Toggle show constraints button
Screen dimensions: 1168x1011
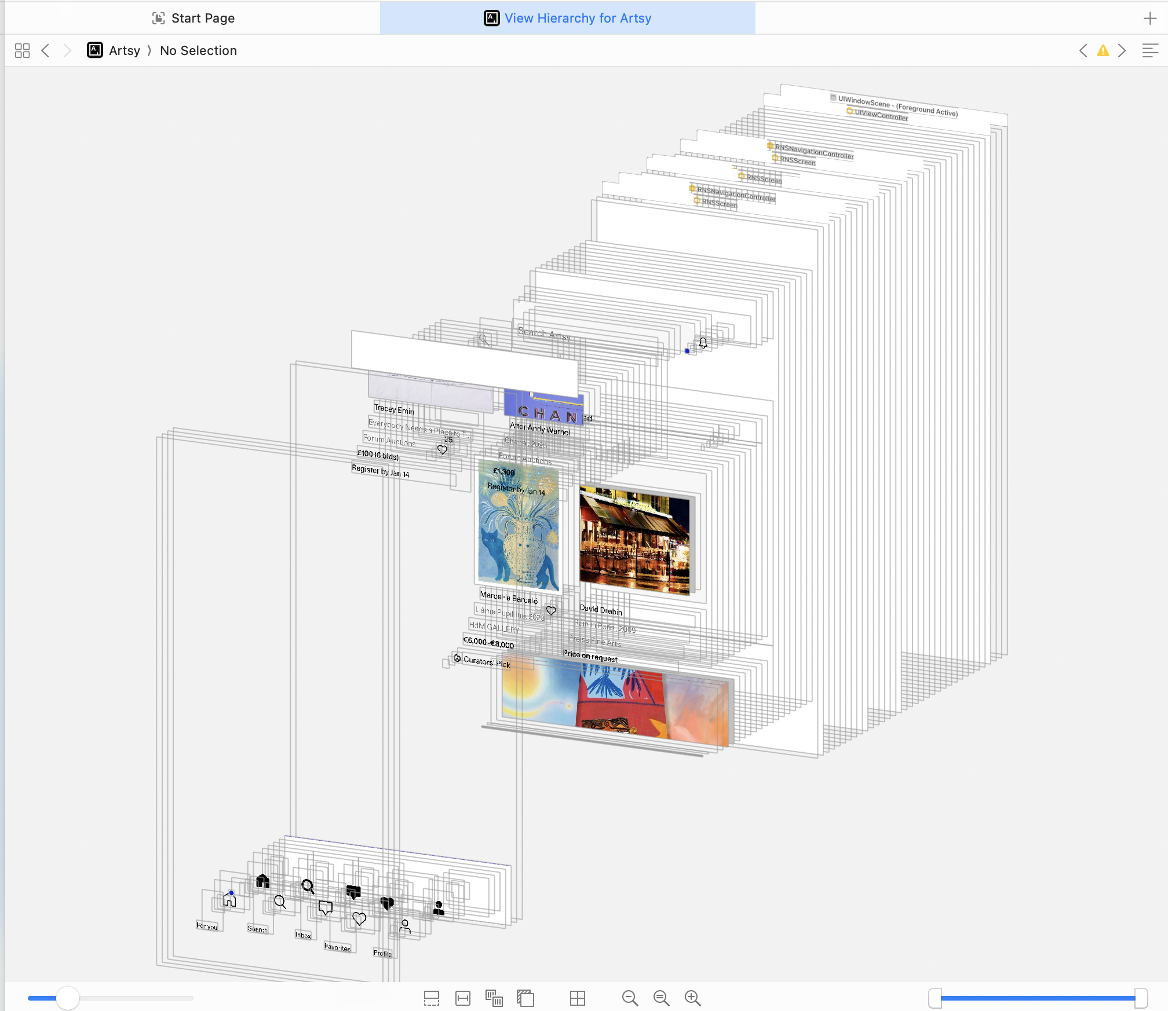pyautogui.click(x=463, y=998)
